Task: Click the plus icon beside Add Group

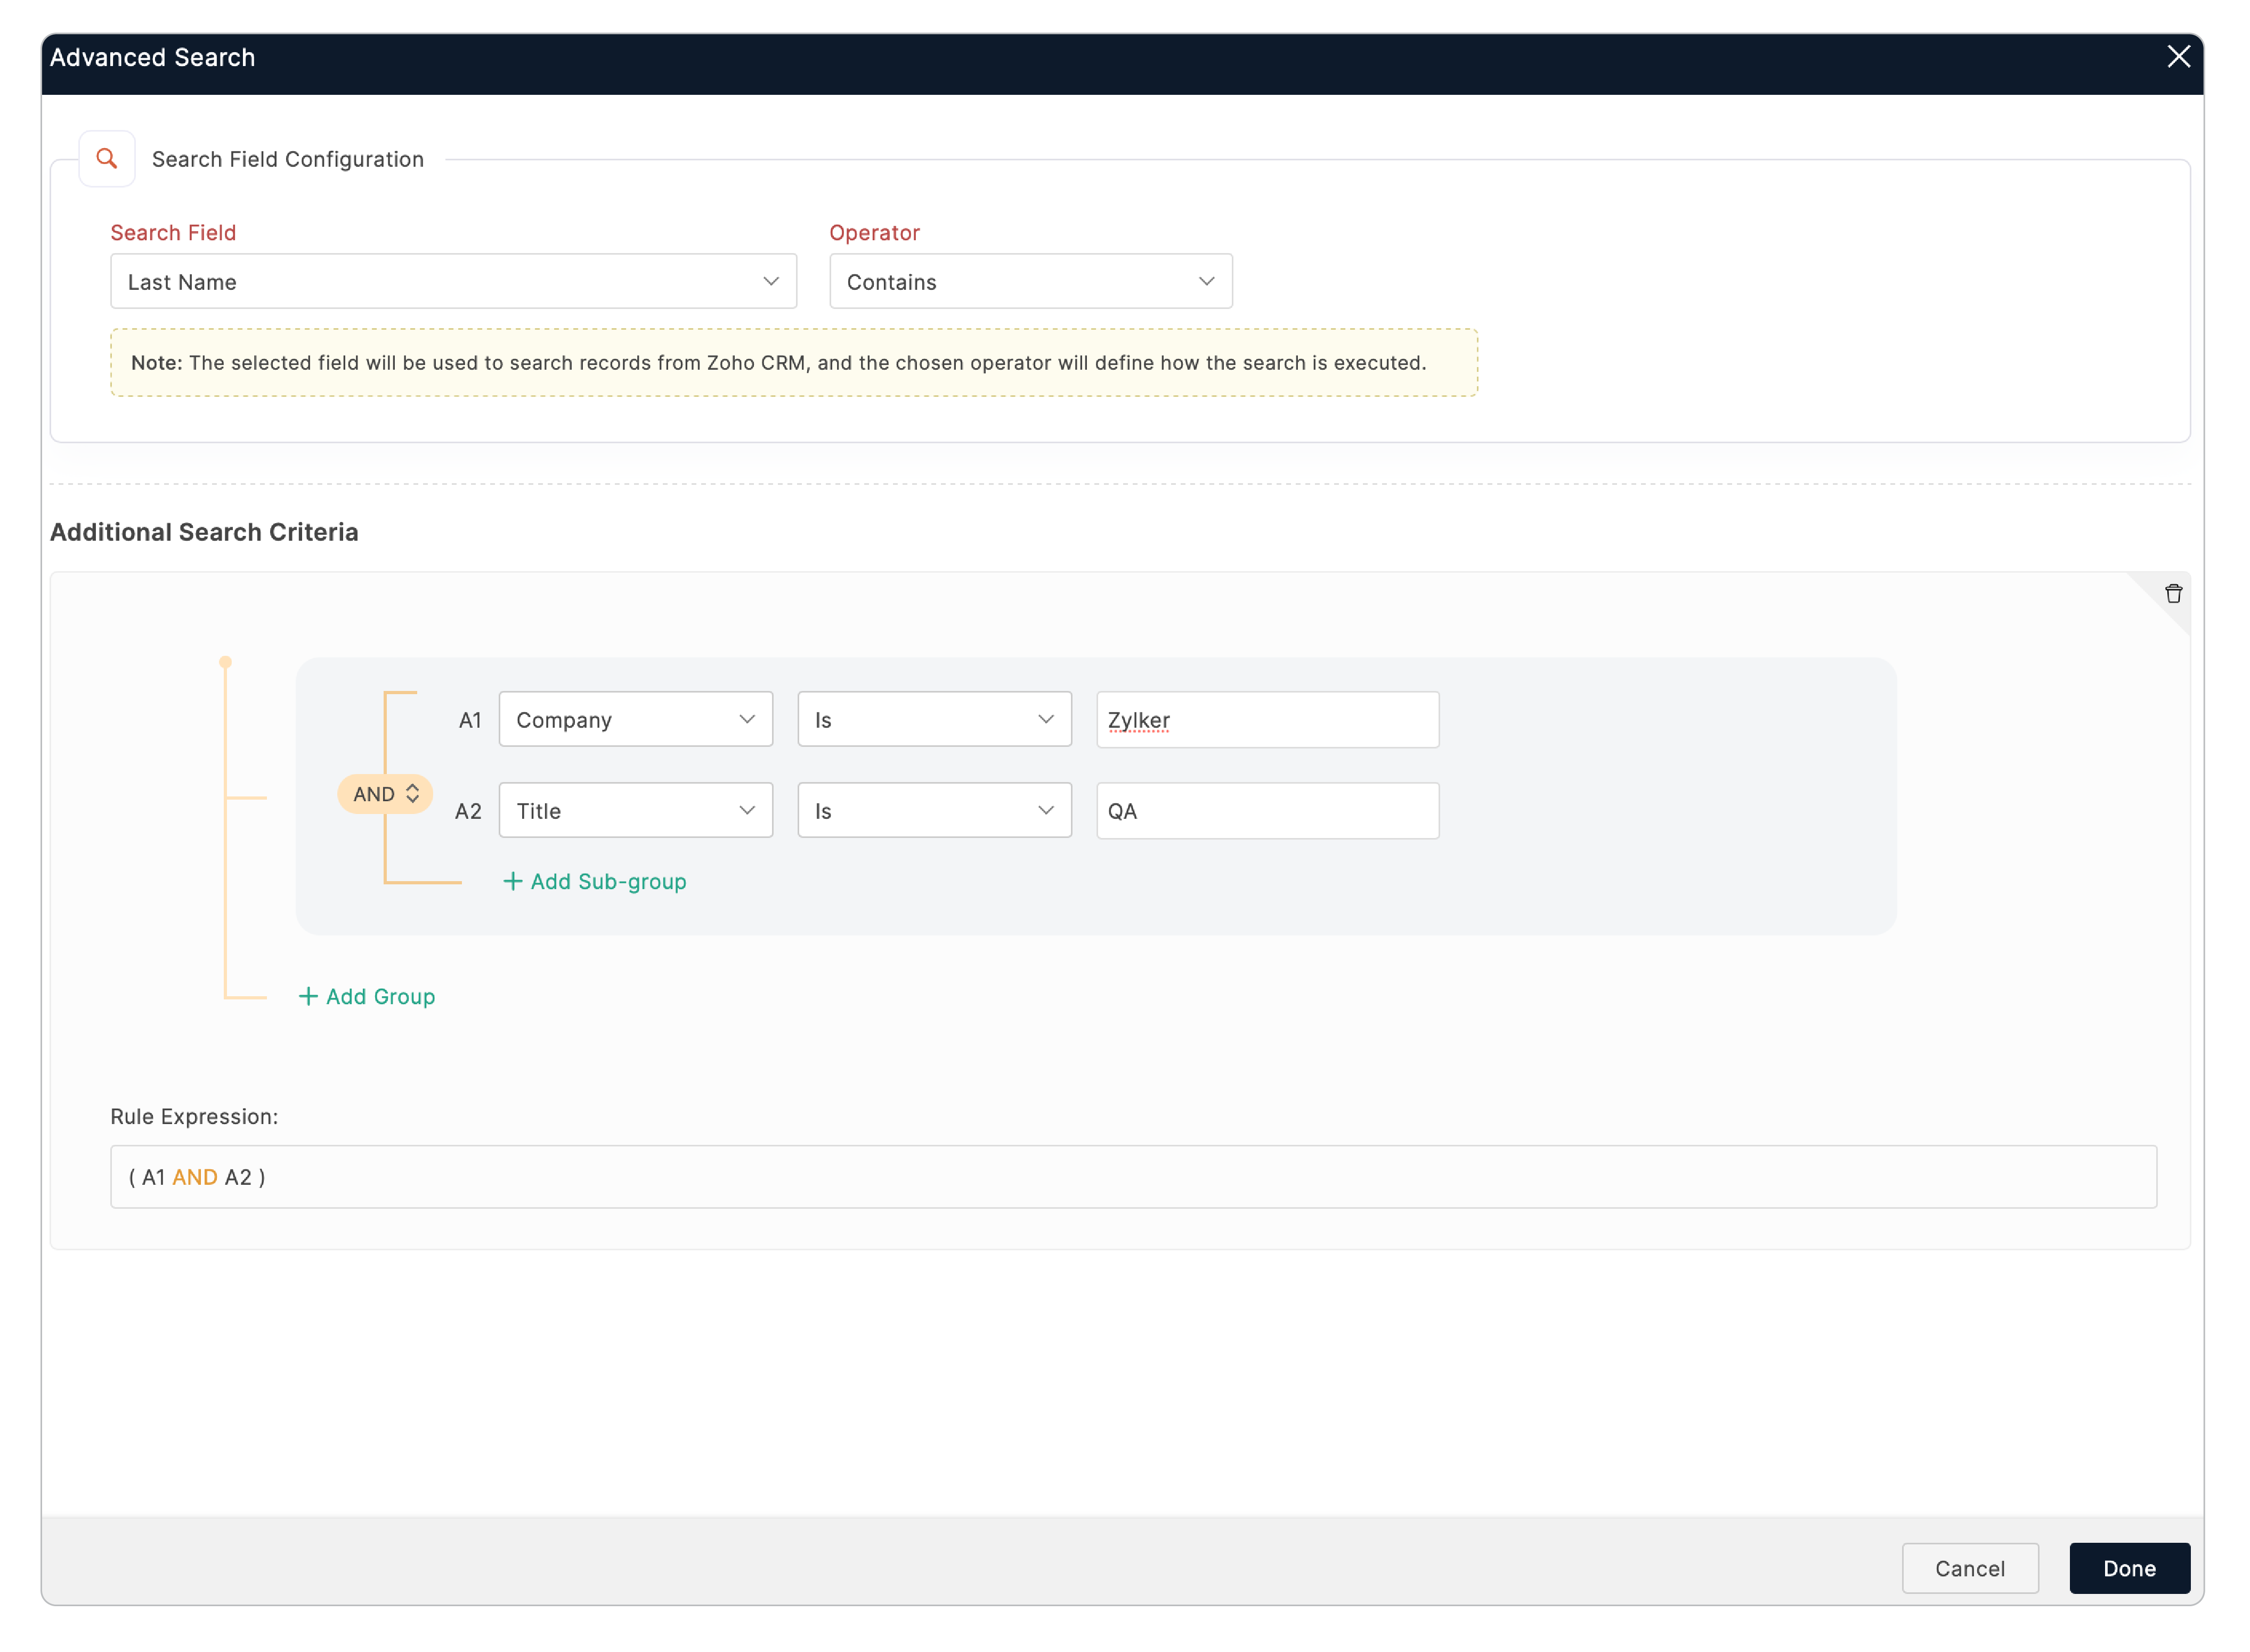Action: pos(308,996)
